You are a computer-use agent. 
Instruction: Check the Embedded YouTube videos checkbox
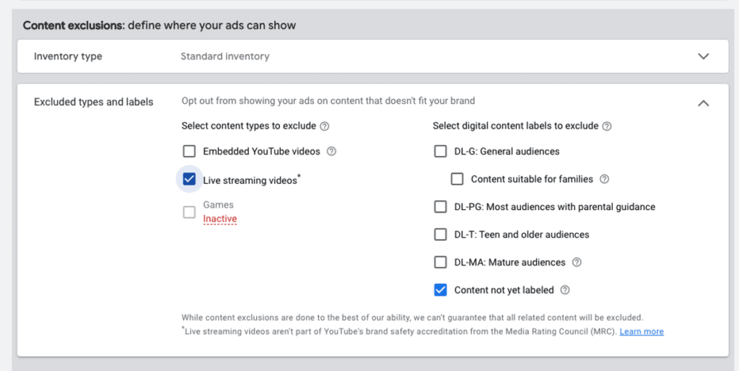pyautogui.click(x=189, y=152)
